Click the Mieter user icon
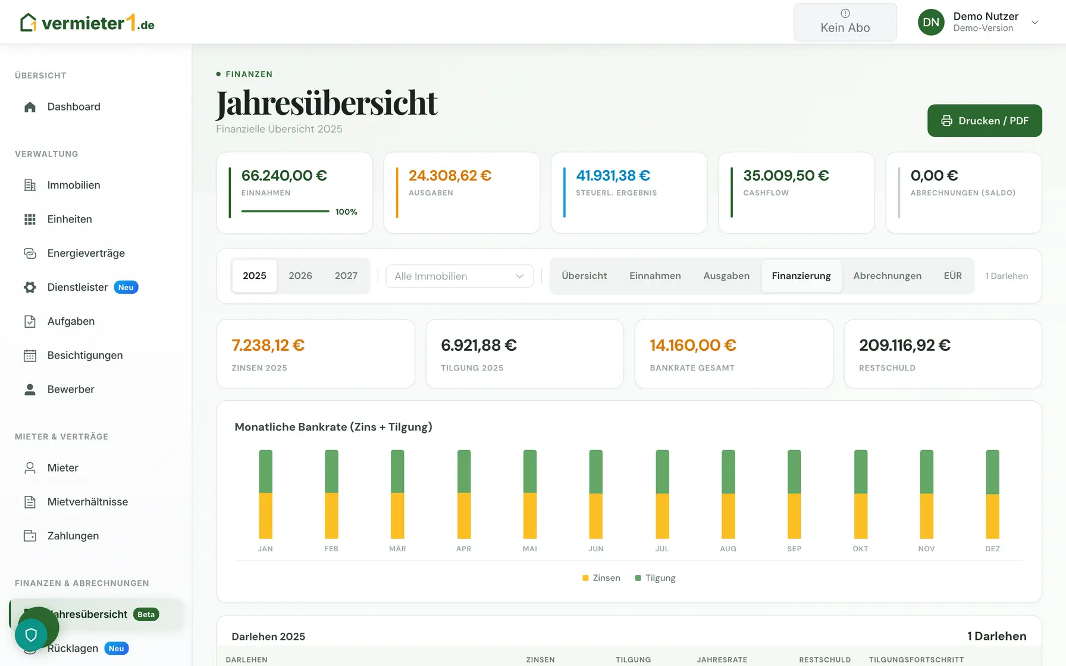Viewport: 1066px width, 666px height. point(30,468)
